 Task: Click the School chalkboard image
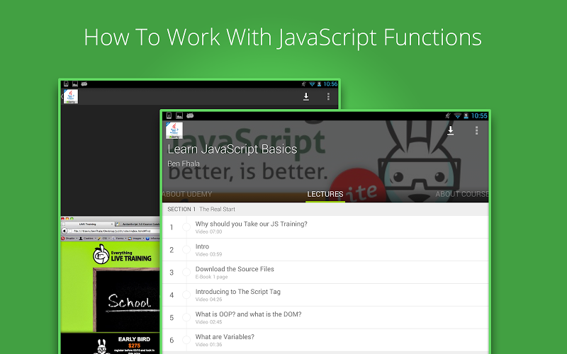point(126,299)
